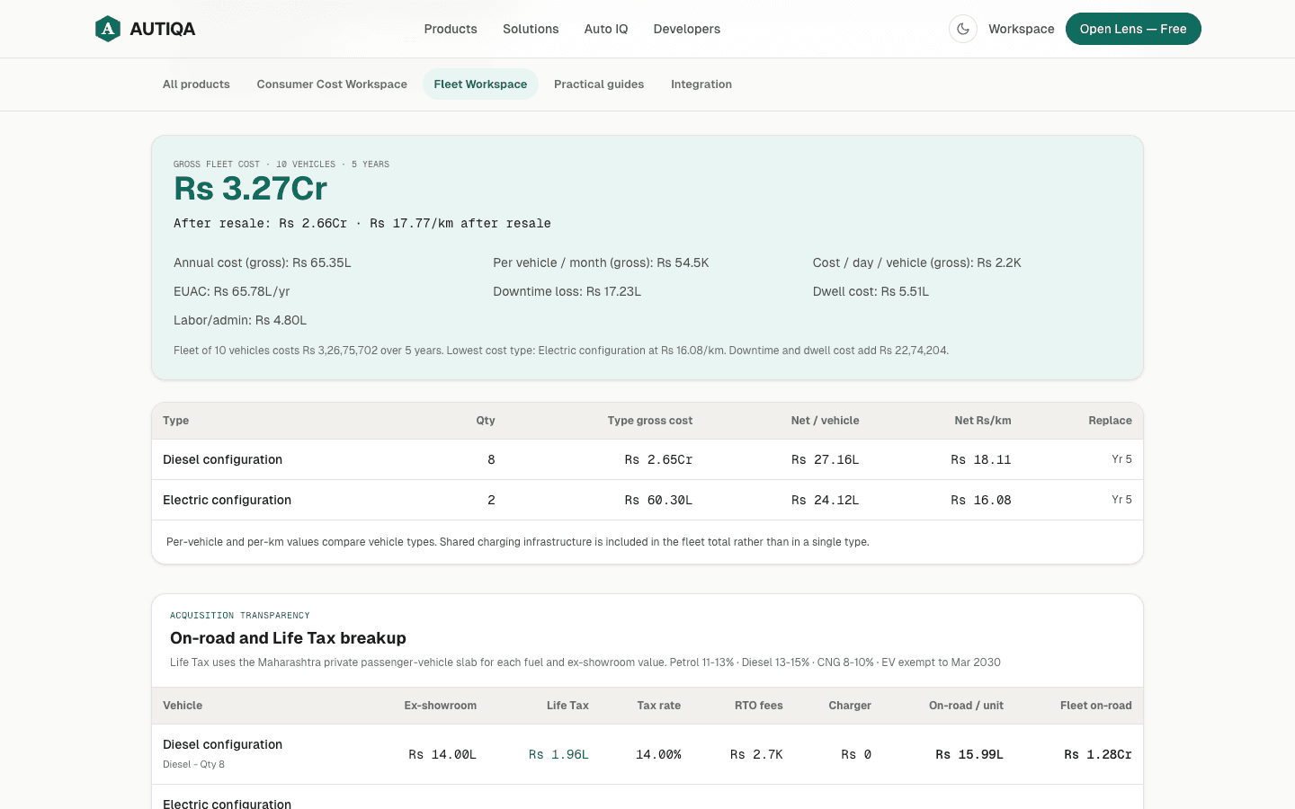1295x809 pixels.
Task: Go to Workspace link
Action: tap(1022, 29)
